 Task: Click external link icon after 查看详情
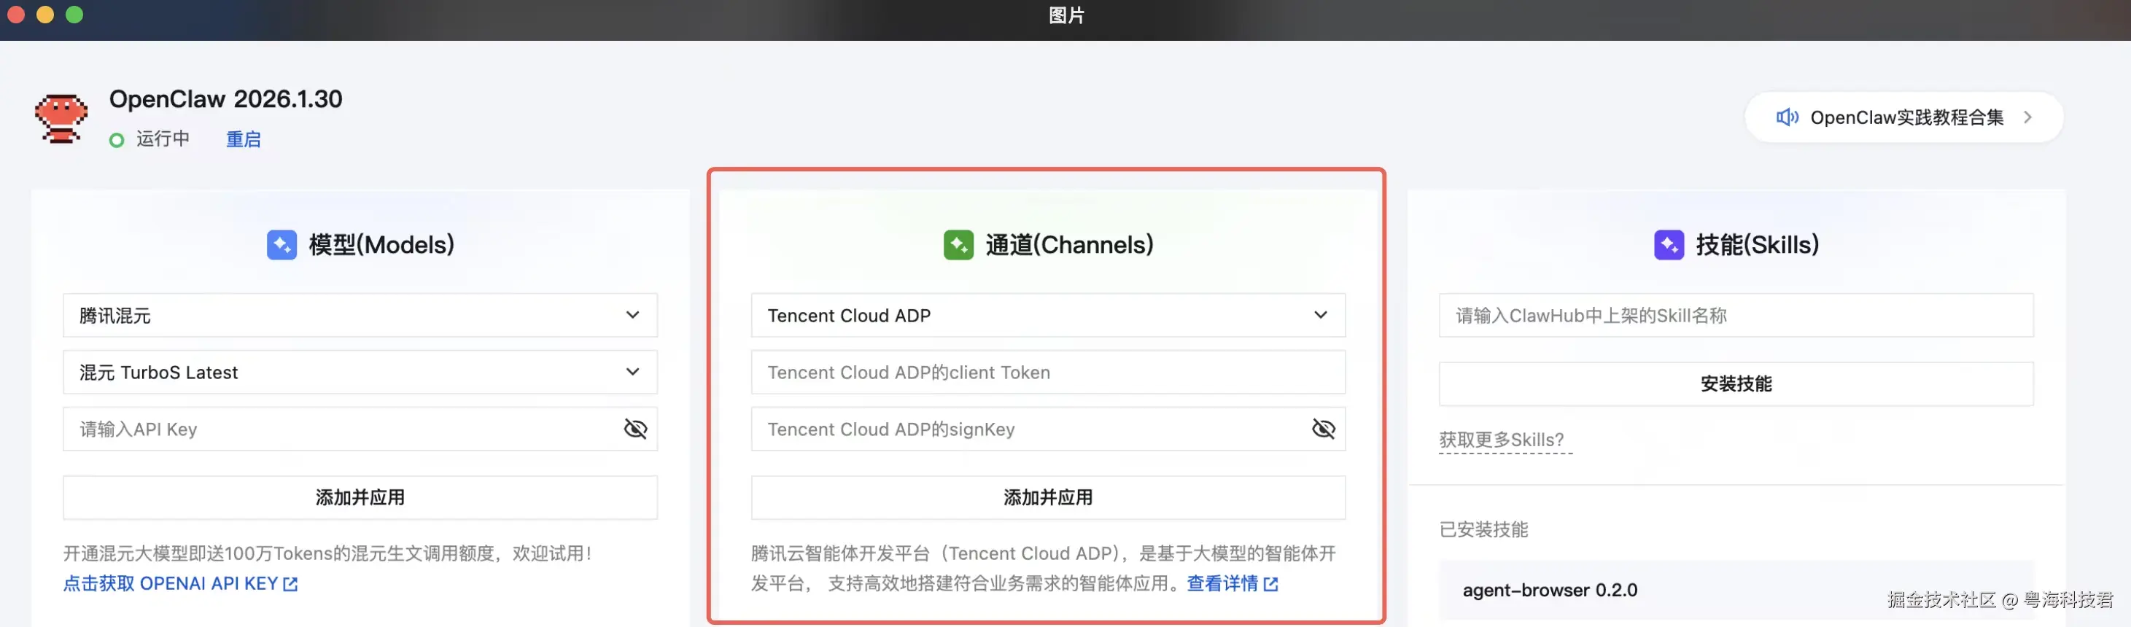pos(1270,584)
